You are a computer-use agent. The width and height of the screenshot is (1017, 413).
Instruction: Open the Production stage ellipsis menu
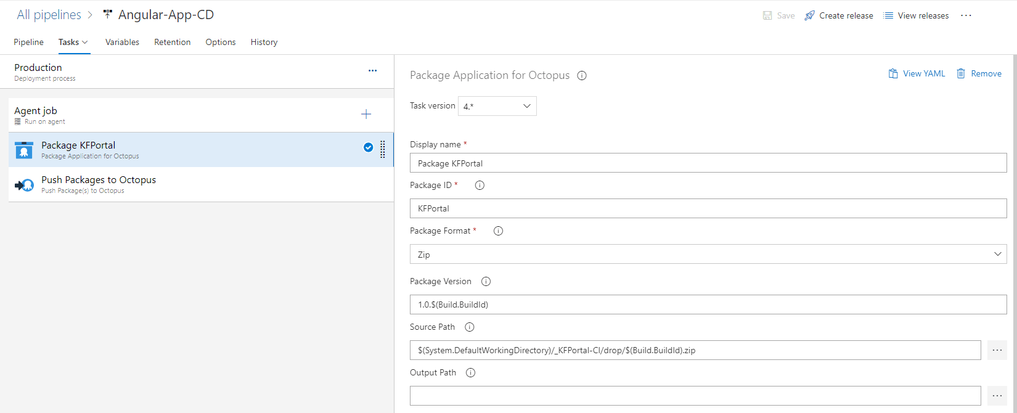(372, 71)
